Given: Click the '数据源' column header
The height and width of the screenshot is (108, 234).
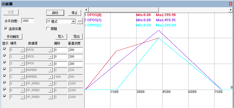Looking at the screenshot, I should [33, 43].
